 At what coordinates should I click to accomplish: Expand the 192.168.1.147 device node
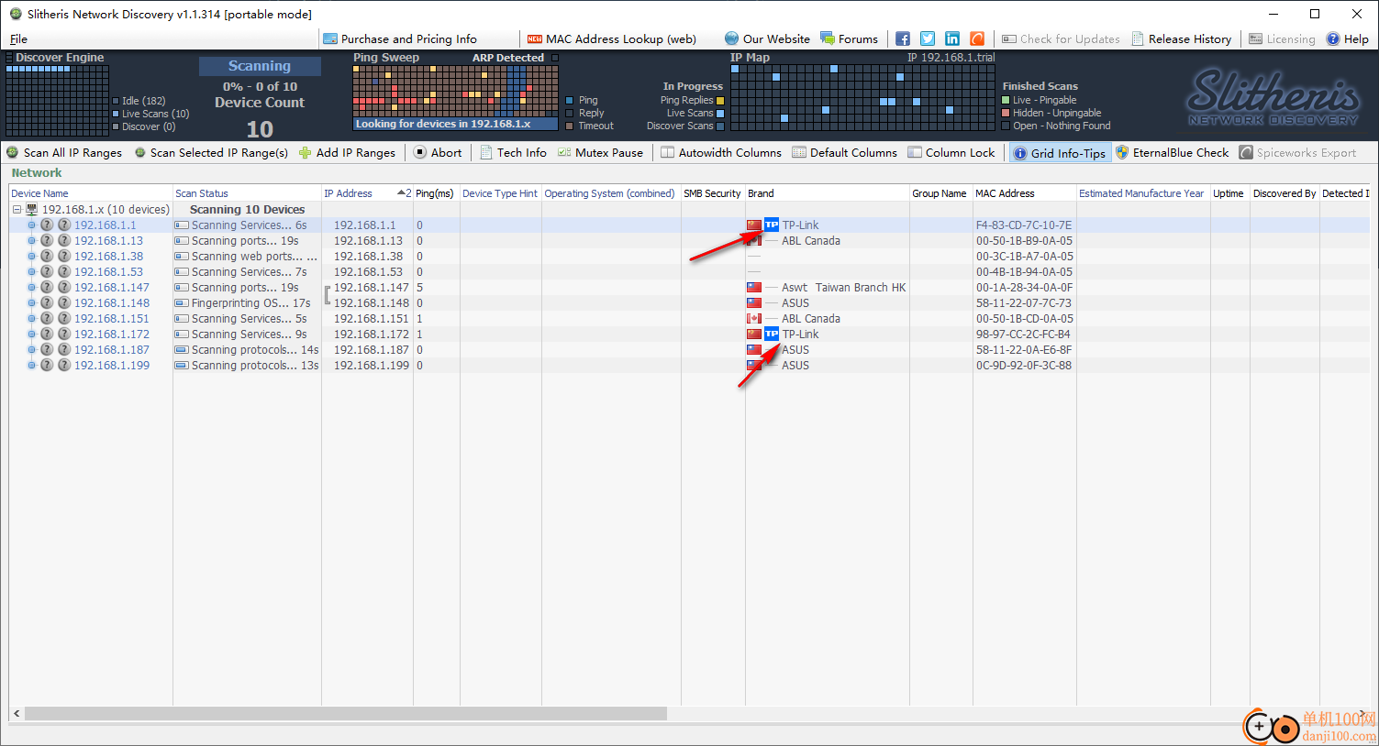pyautogui.click(x=32, y=288)
